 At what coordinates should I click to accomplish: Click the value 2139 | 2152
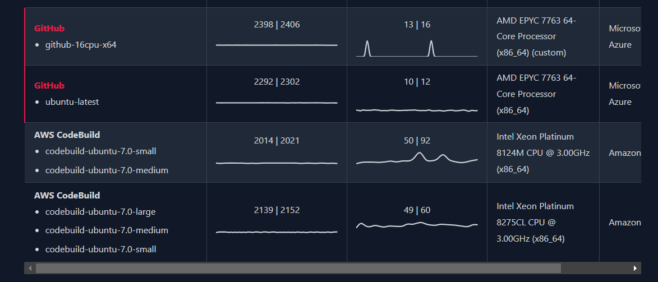click(x=277, y=210)
